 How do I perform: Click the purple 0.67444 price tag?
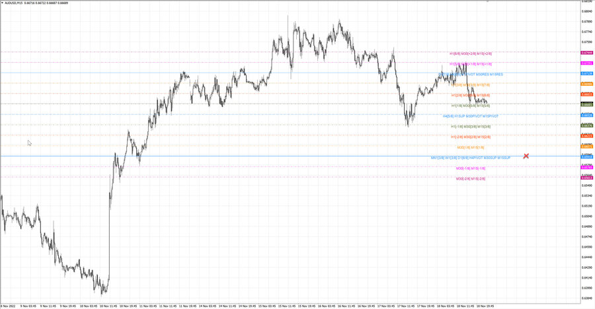tap(587, 53)
